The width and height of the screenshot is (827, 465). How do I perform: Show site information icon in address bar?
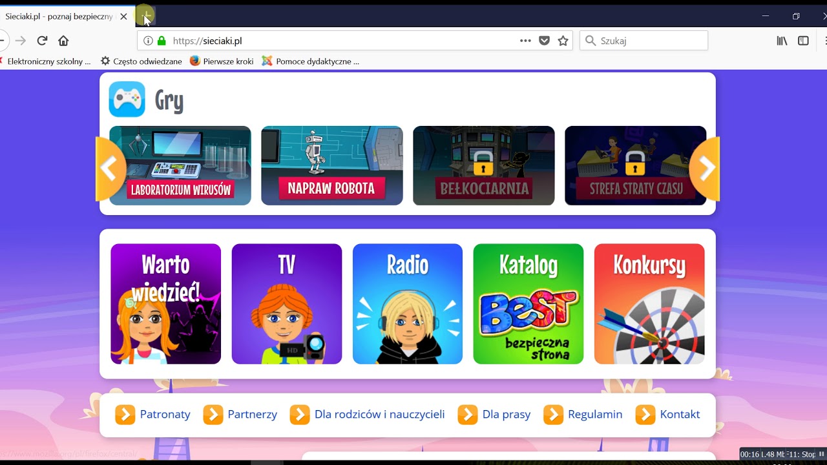[148, 41]
